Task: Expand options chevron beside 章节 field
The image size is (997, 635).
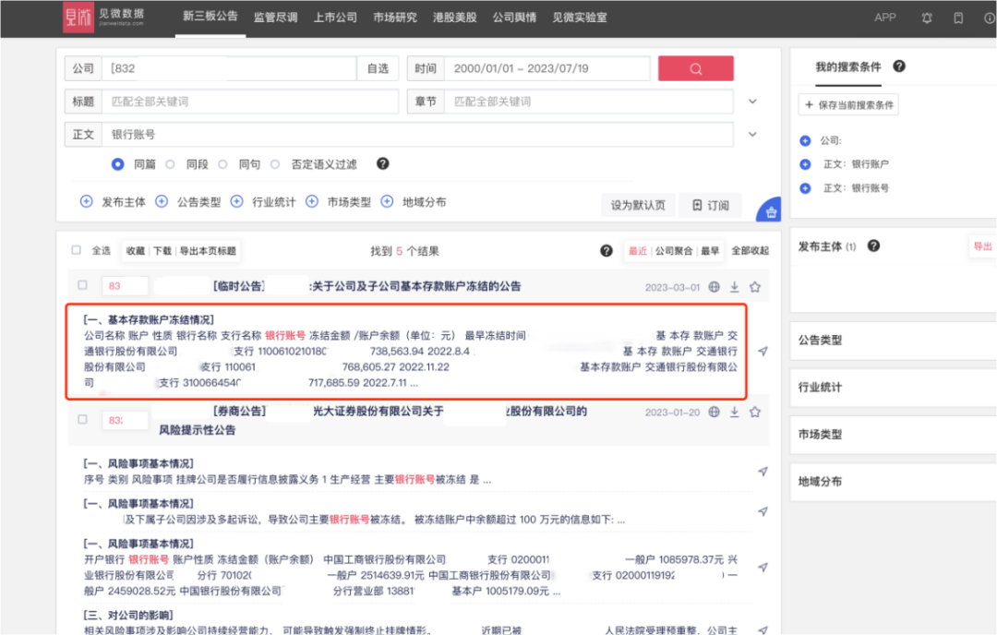Action: (x=753, y=102)
